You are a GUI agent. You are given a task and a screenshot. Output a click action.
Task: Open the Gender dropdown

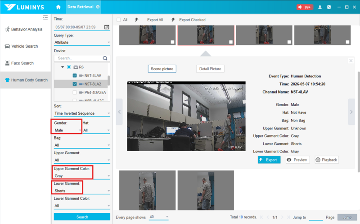click(68, 130)
